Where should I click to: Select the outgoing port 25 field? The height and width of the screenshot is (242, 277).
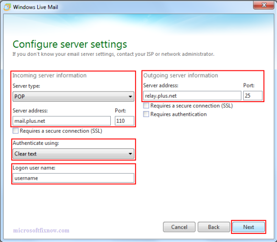tap(253, 96)
